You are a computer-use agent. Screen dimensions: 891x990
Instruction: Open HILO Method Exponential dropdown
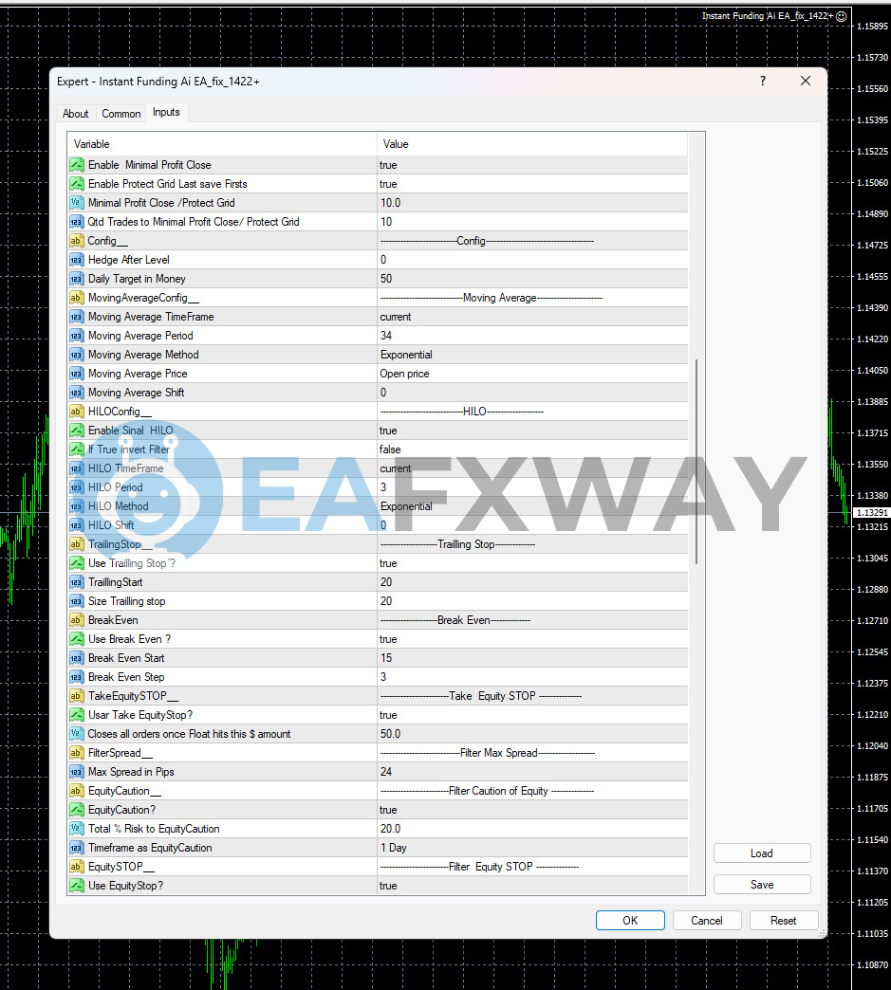pos(532,505)
